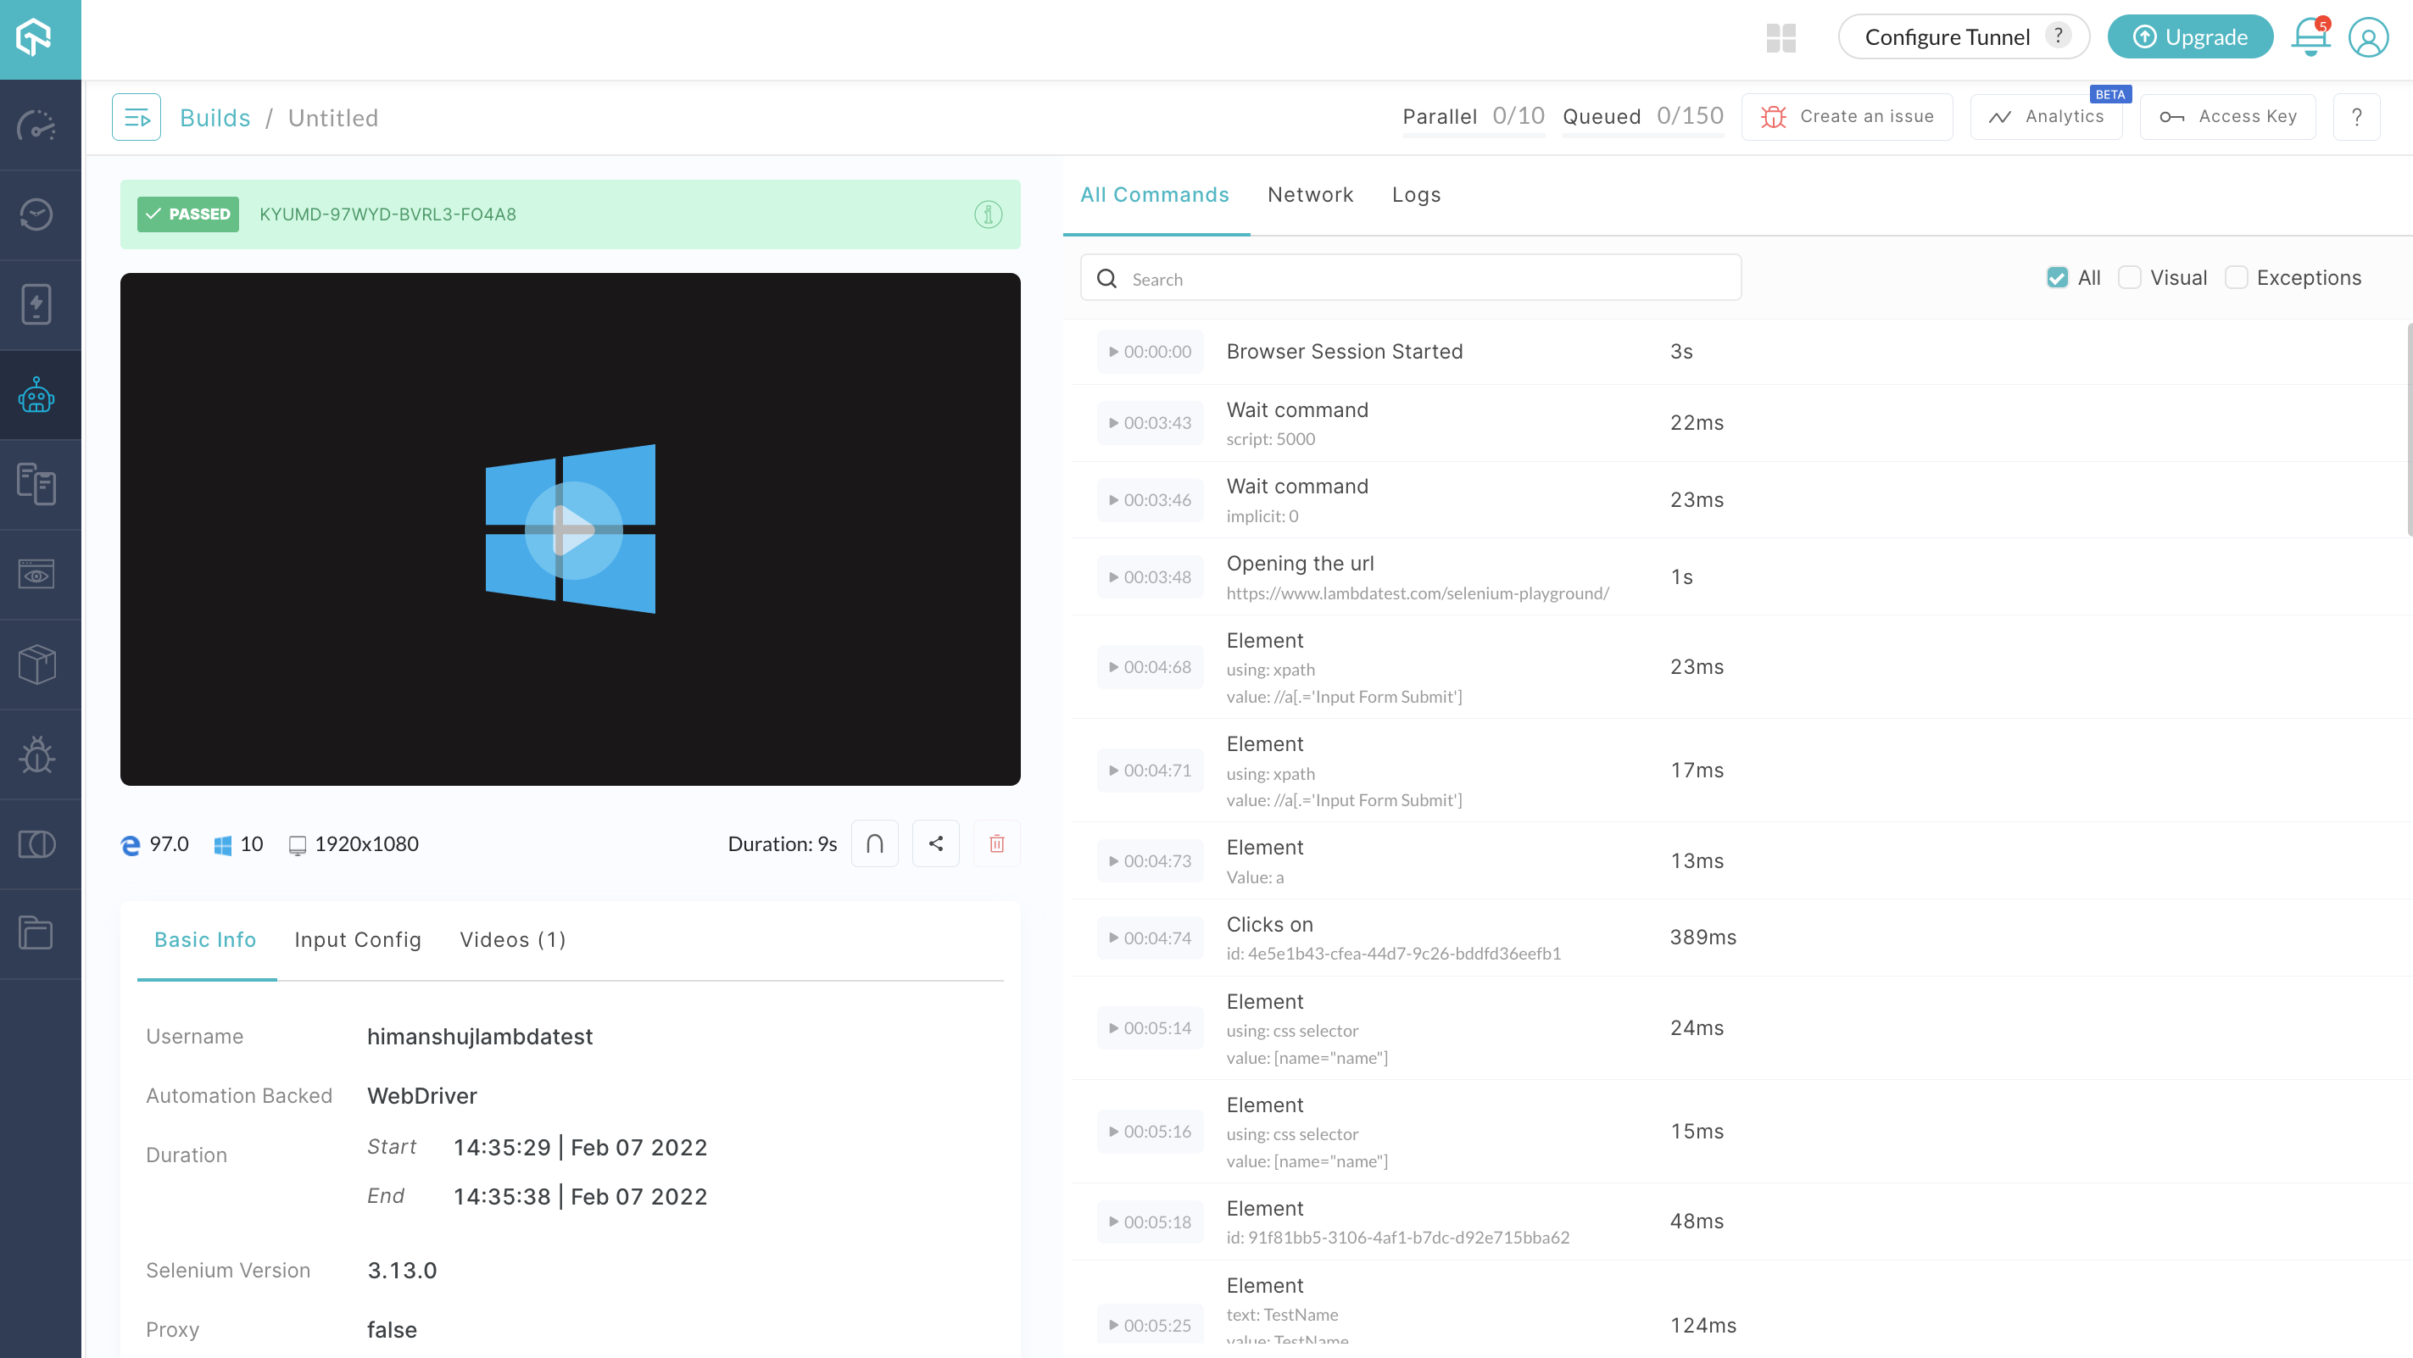Check the All filter checkbox
The width and height of the screenshot is (2413, 1358).
(2057, 277)
